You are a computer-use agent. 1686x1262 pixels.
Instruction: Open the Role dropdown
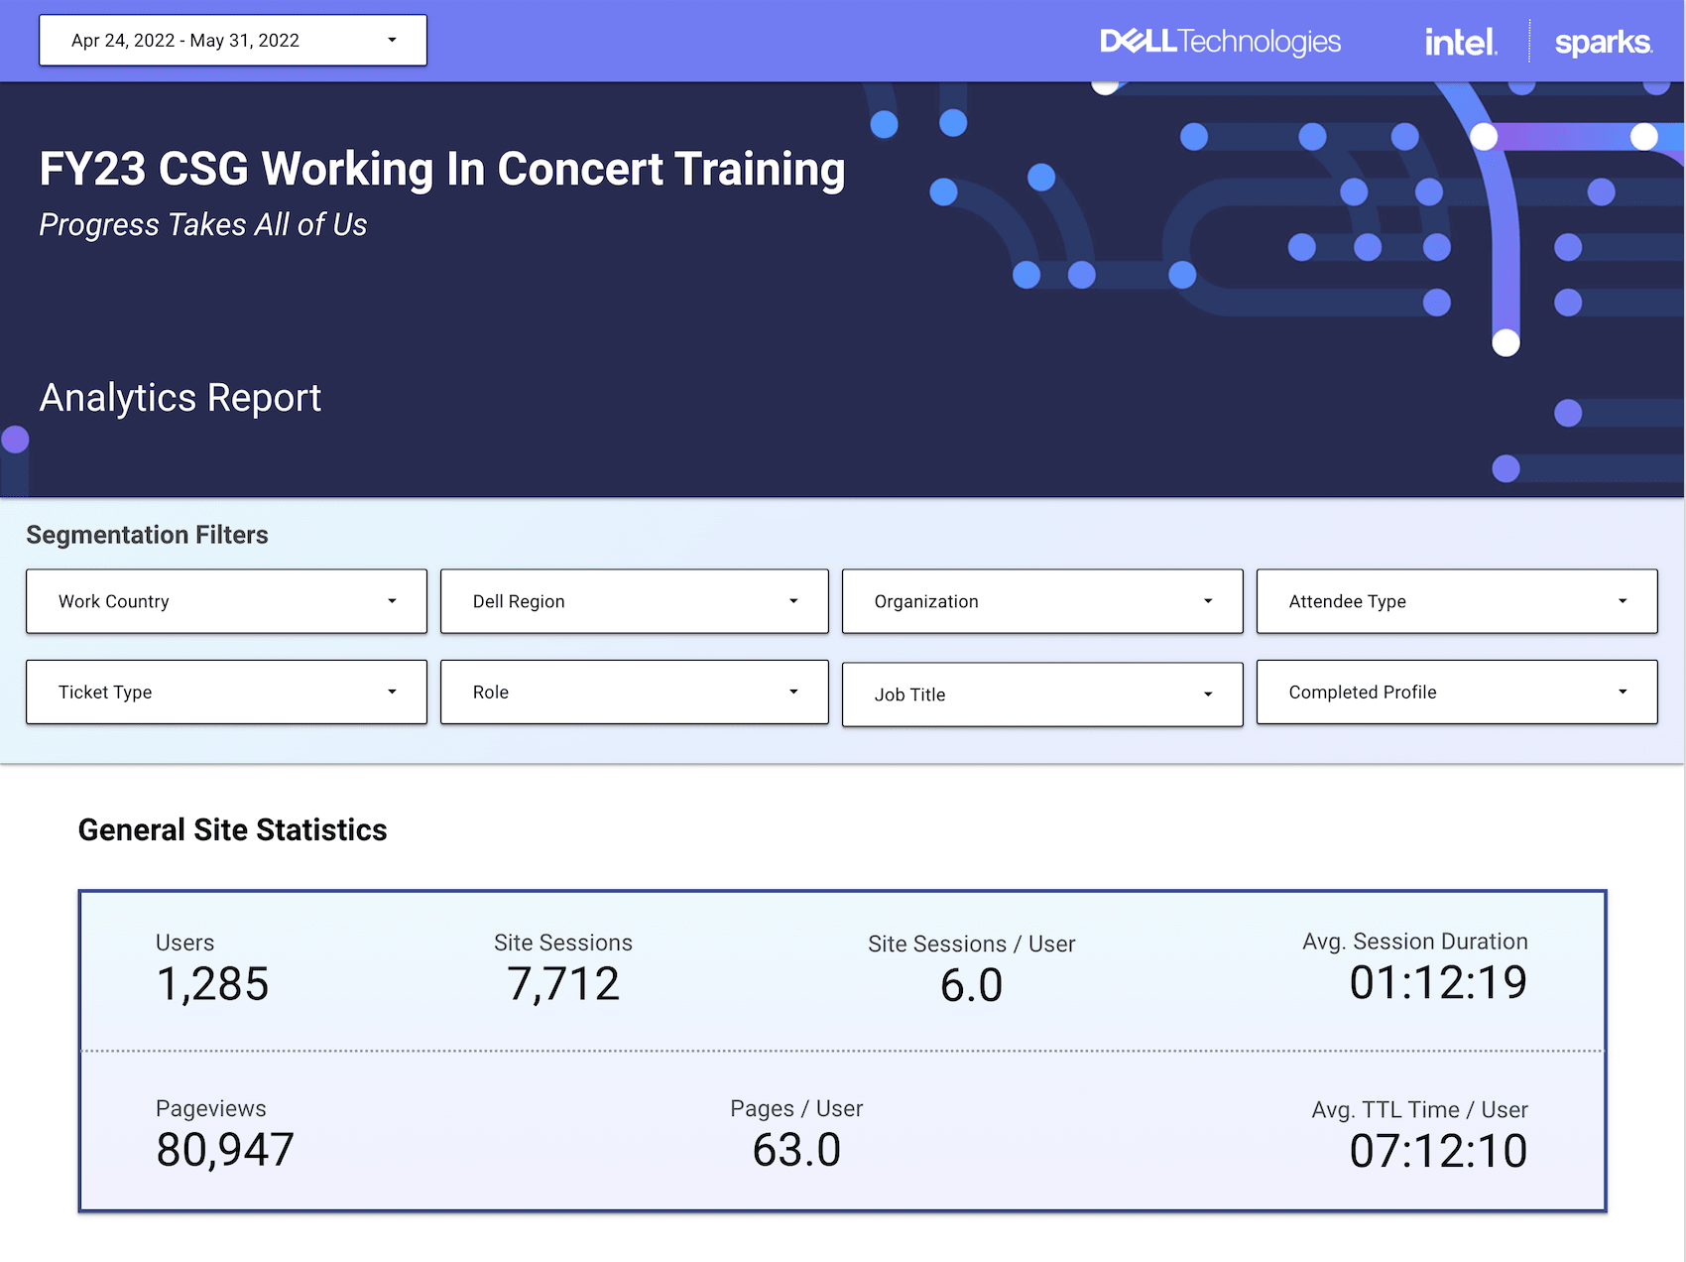point(635,693)
